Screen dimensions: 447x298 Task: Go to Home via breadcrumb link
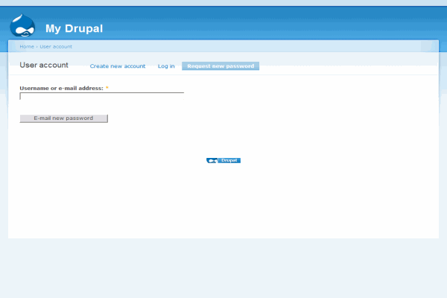(x=26, y=46)
